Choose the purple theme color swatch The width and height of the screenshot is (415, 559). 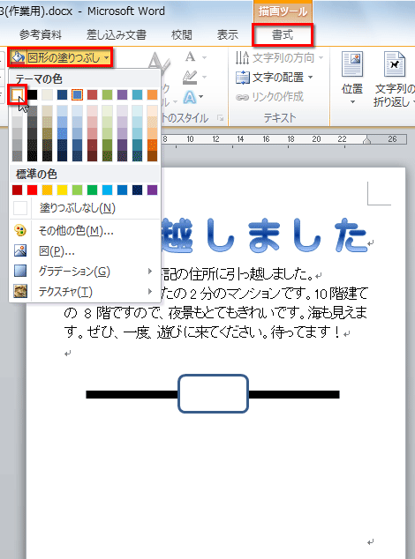[122, 94]
